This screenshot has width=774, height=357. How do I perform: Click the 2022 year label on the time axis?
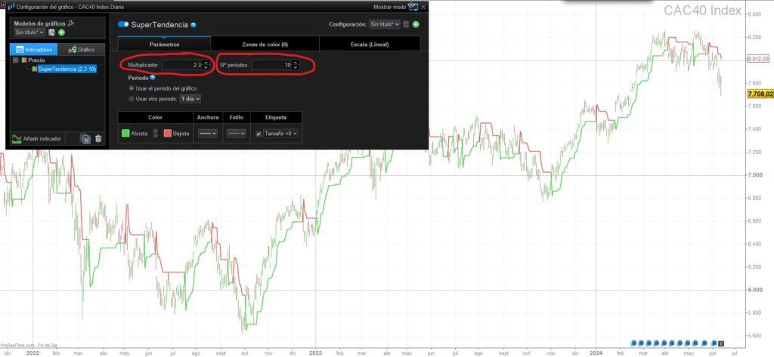click(x=33, y=353)
